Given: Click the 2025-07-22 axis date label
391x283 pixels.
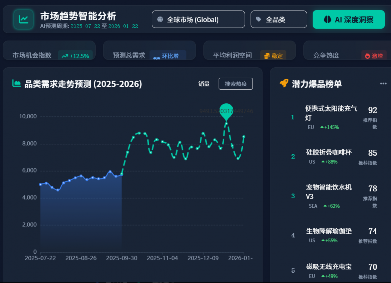Looking at the screenshot, I should (x=40, y=258).
